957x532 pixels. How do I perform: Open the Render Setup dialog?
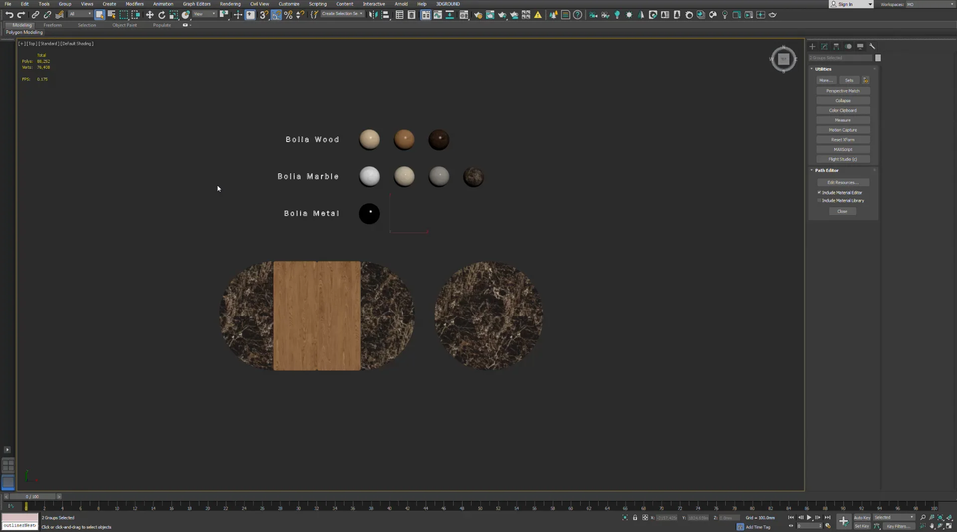pyautogui.click(x=478, y=15)
